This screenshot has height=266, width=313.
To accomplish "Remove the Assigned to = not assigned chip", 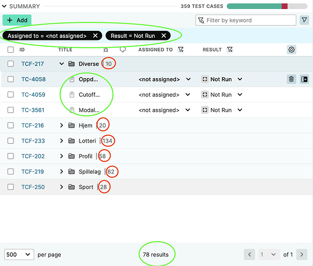I will pyautogui.click(x=95, y=36).
